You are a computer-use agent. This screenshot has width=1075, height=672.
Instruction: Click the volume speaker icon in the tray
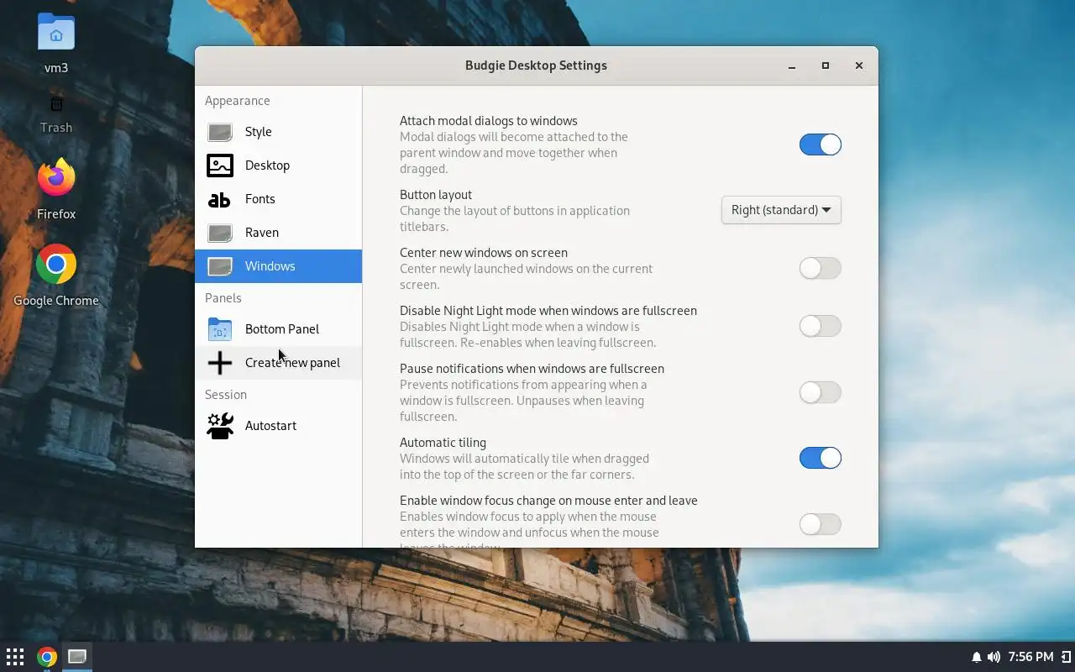[994, 657]
